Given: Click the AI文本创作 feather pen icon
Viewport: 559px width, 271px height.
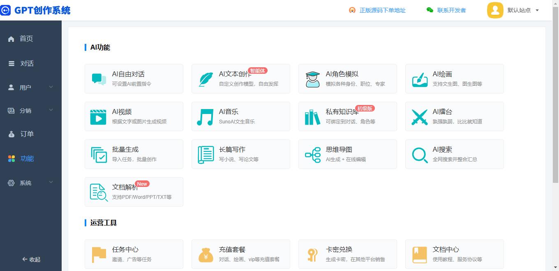Looking at the screenshot, I should pos(206,79).
